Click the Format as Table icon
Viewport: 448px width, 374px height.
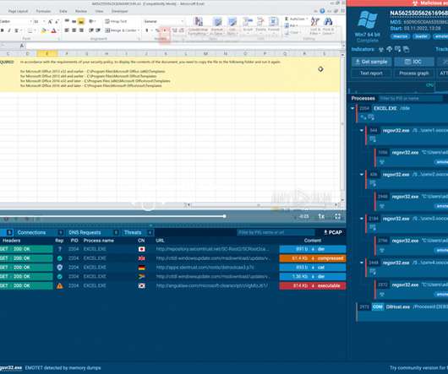click(x=217, y=22)
